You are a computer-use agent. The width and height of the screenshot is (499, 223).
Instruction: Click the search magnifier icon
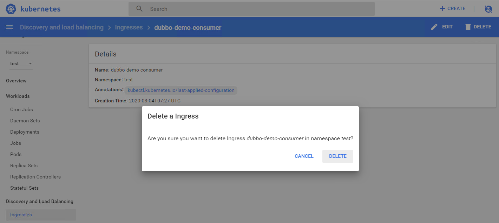coord(139,9)
